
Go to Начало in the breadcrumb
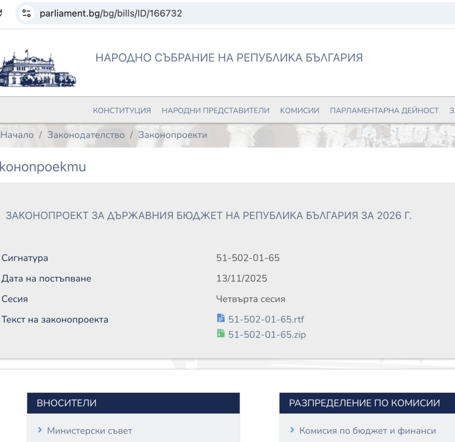tap(17, 135)
